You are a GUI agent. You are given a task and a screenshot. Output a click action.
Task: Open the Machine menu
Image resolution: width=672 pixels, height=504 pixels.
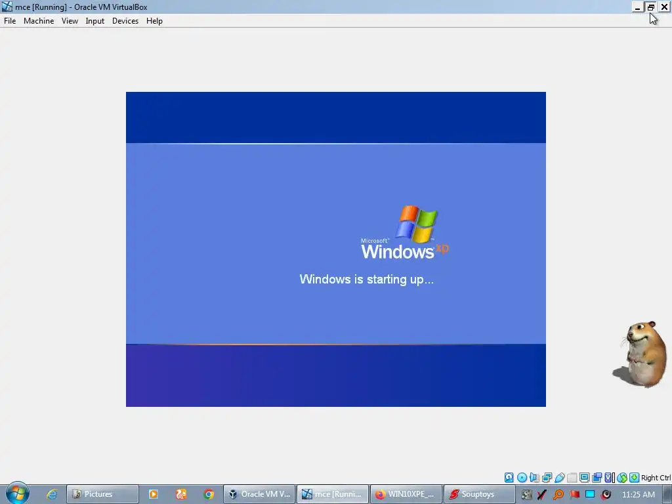tap(39, 21)
